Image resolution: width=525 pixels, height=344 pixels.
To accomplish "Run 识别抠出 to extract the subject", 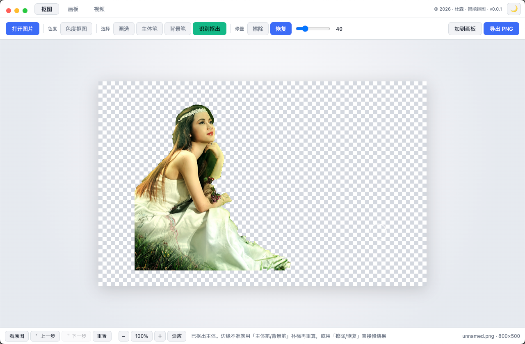I will click(x=210, y=29).
